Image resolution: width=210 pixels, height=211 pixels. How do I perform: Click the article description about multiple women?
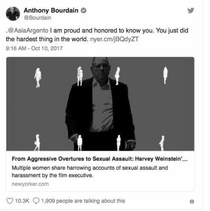[90, 172]
